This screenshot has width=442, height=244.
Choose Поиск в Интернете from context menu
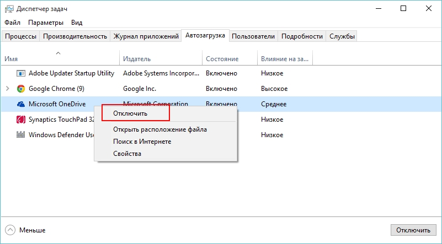[166, 142]
